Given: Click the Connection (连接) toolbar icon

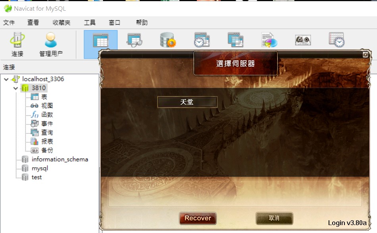Looking at the screenshot, I should [x=17, y=44].
